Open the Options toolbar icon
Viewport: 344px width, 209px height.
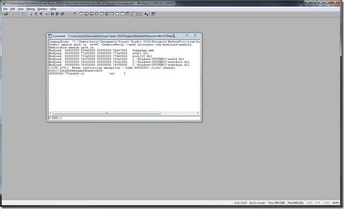(x=153, y=14)
